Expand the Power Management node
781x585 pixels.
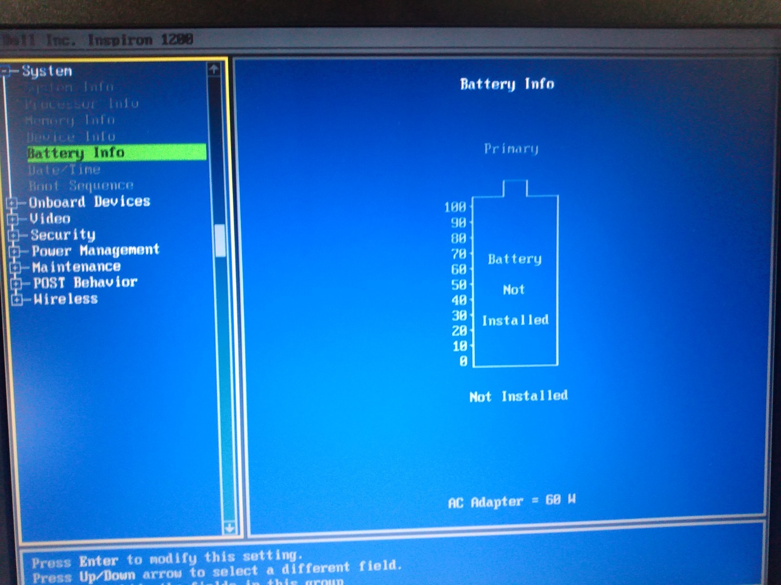[15, 251]
